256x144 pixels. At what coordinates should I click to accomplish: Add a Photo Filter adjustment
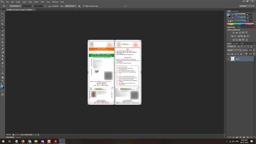click(x=241, y=36)
